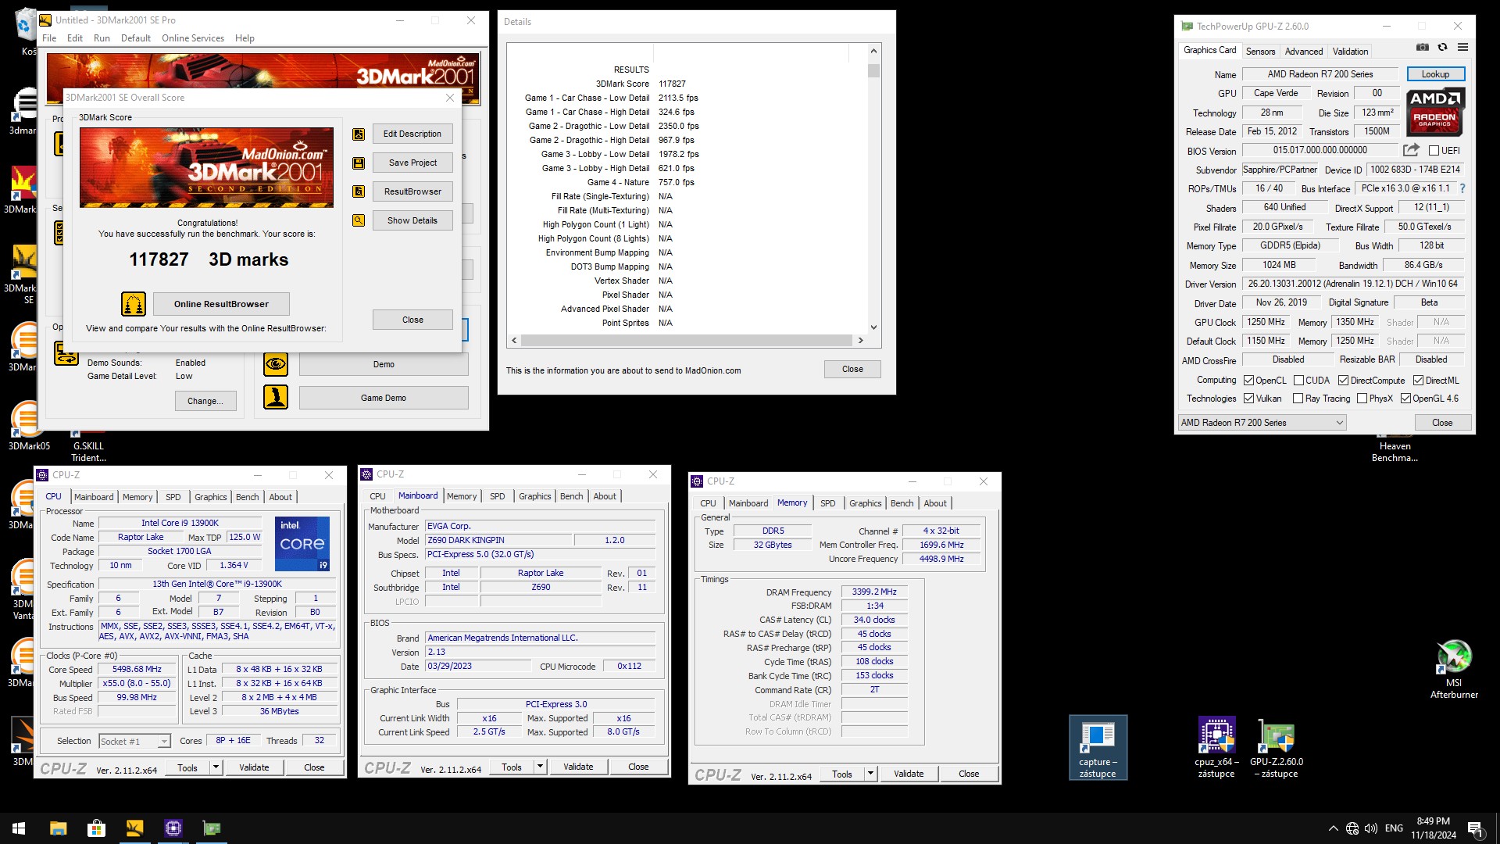Open Bench tab in CPU-Z CPU window

click(x=247, y=497)
